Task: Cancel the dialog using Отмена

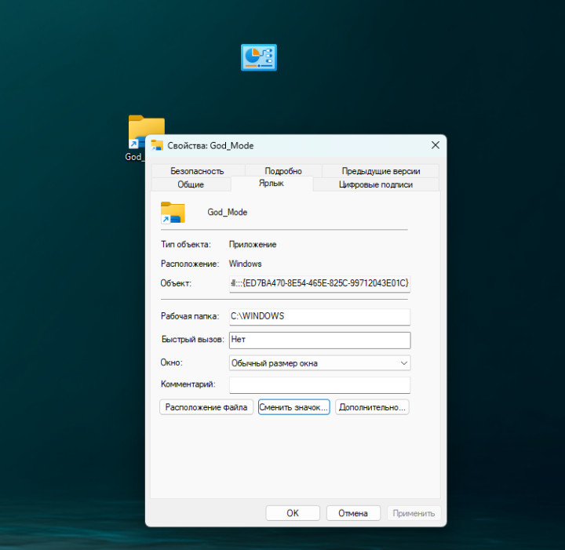Action: pos(353,513)
